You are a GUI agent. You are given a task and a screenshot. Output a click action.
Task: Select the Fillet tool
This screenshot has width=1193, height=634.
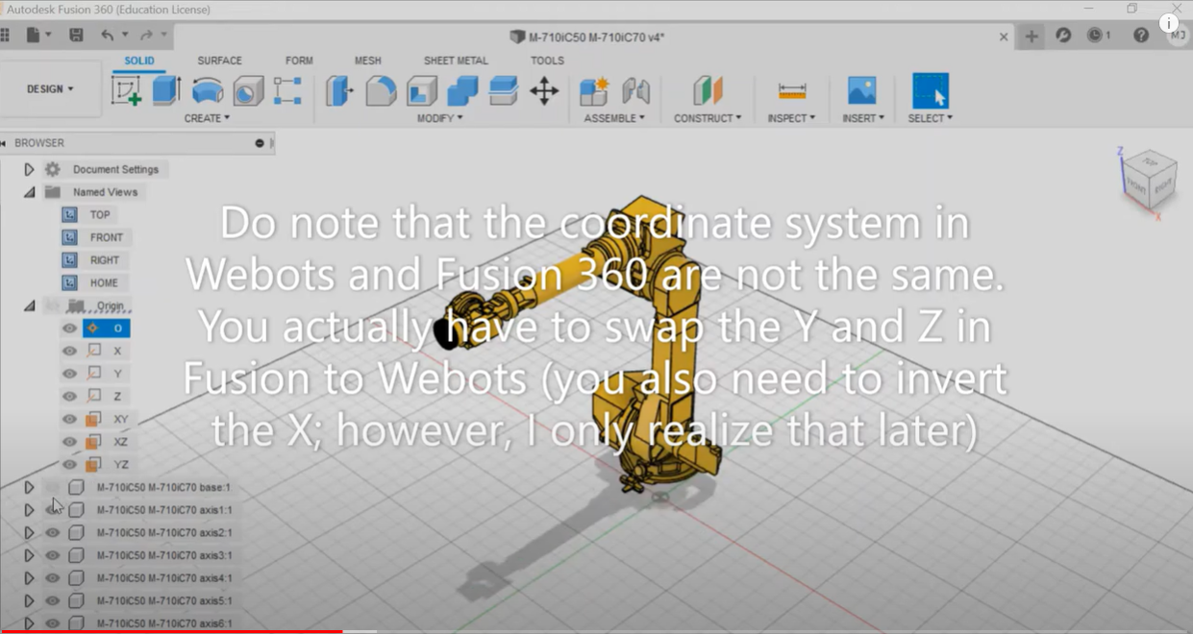[x=381, y=91]
